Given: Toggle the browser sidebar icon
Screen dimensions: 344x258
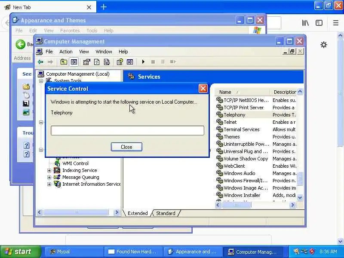Looking at the screenshot, I should pyautogui.click(x=319, y=23).
